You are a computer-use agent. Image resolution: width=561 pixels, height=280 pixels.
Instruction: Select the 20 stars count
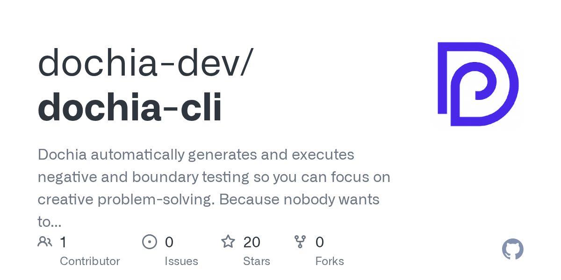coord(252,242)
